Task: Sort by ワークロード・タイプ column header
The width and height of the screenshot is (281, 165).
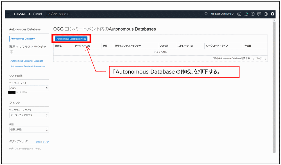Action: [217, 46]
